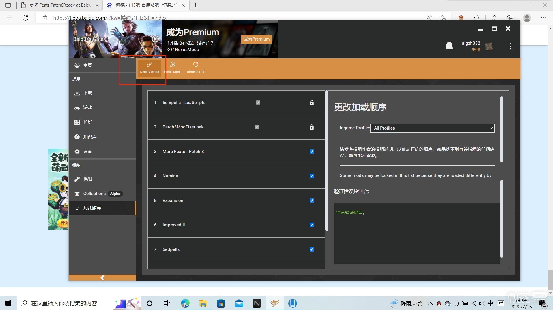Open the browser favorites list icon
Screen dimensions: 553x310
494,18
